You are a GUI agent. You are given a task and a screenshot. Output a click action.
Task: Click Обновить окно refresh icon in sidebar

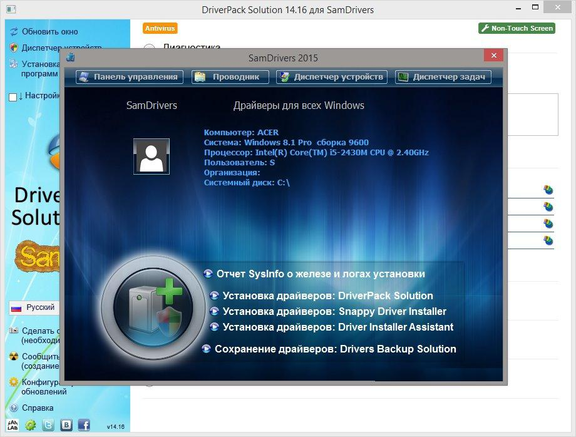point(14,31)
